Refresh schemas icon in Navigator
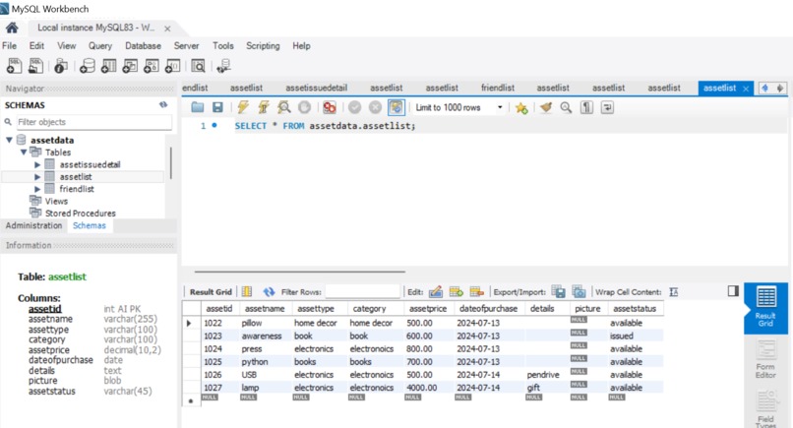This screenshot has width=793, height=428. point(163,104)
